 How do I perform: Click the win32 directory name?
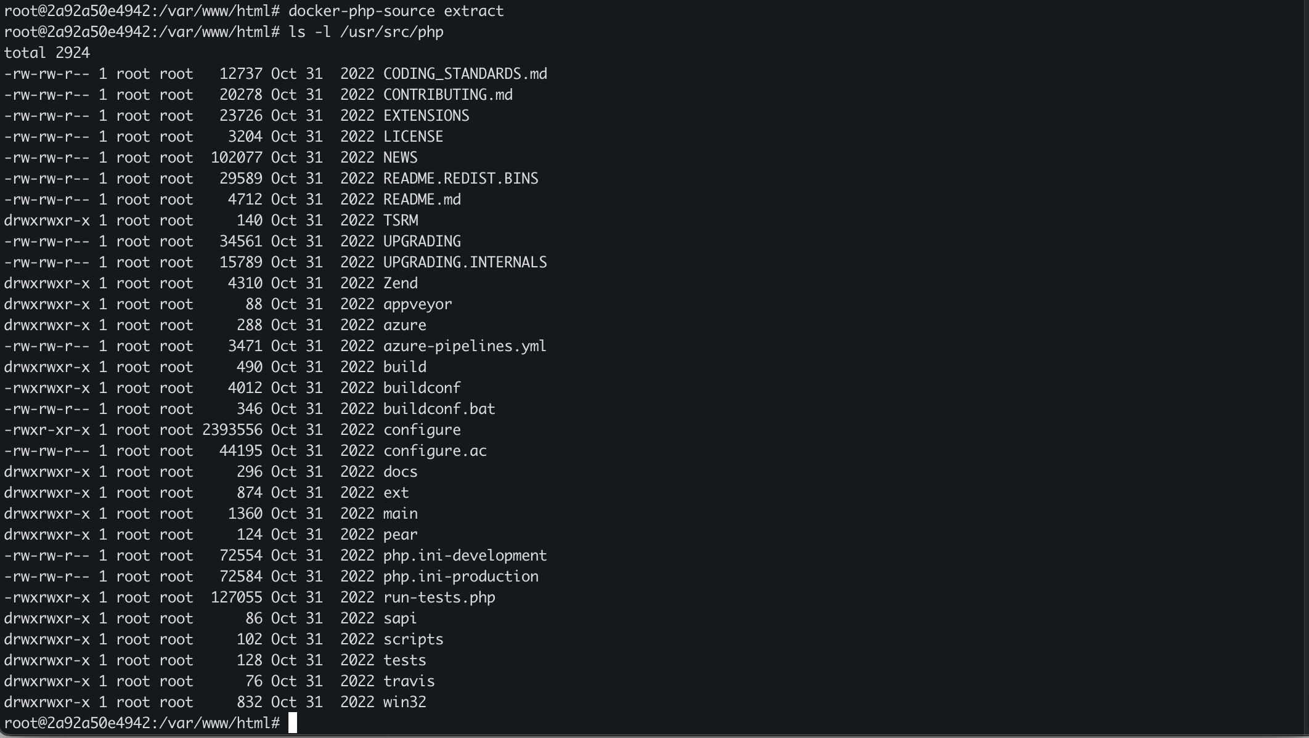404,702
